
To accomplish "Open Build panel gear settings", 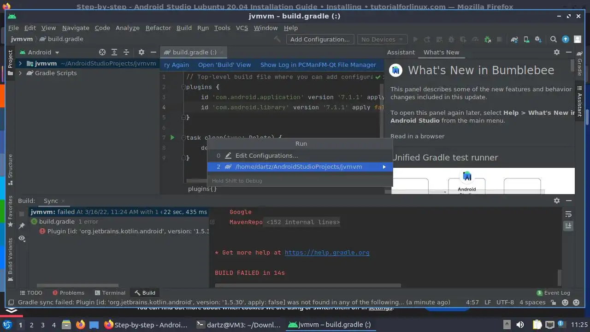I will pos(557,201).
